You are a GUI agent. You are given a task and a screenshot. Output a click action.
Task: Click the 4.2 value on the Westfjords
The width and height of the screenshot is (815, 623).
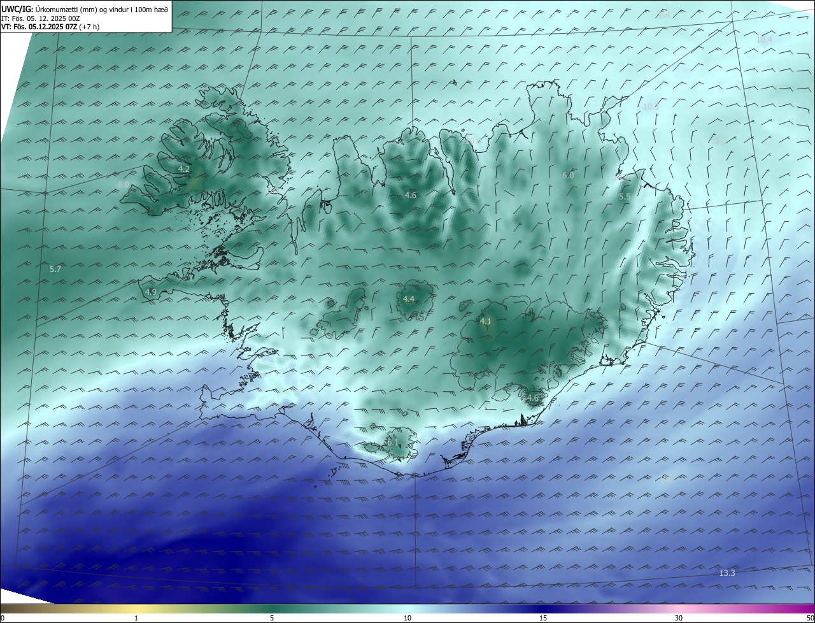[184, 169]
